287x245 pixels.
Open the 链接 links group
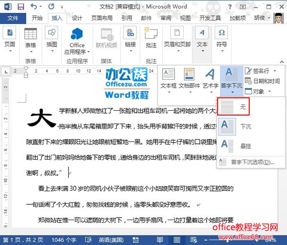pos(130,39)
